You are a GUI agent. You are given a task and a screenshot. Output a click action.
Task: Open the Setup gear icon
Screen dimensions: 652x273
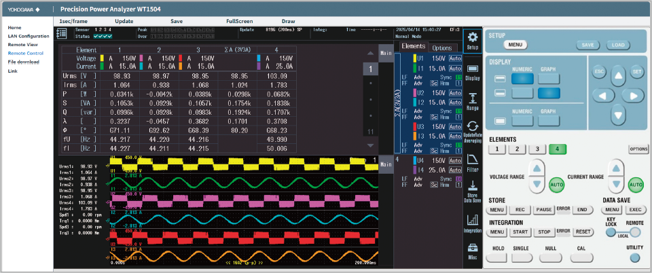473,41
